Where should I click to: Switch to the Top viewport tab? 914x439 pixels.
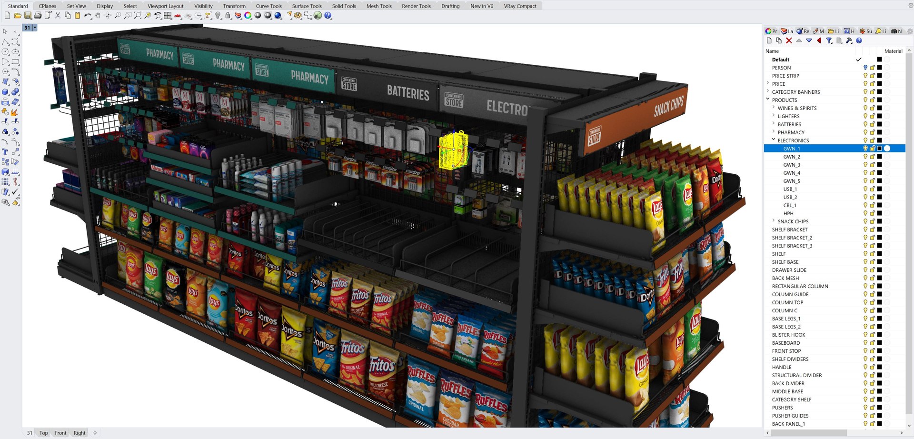43,433
